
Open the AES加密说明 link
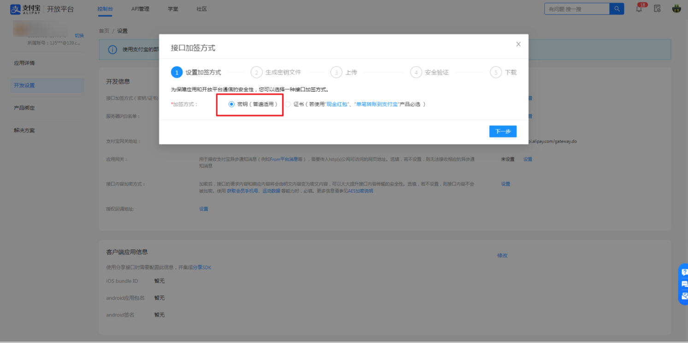(x=360, y=191)
